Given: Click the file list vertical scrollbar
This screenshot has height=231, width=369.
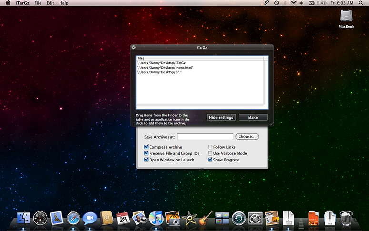Looking at the screenshot, I should pos(266,82).
